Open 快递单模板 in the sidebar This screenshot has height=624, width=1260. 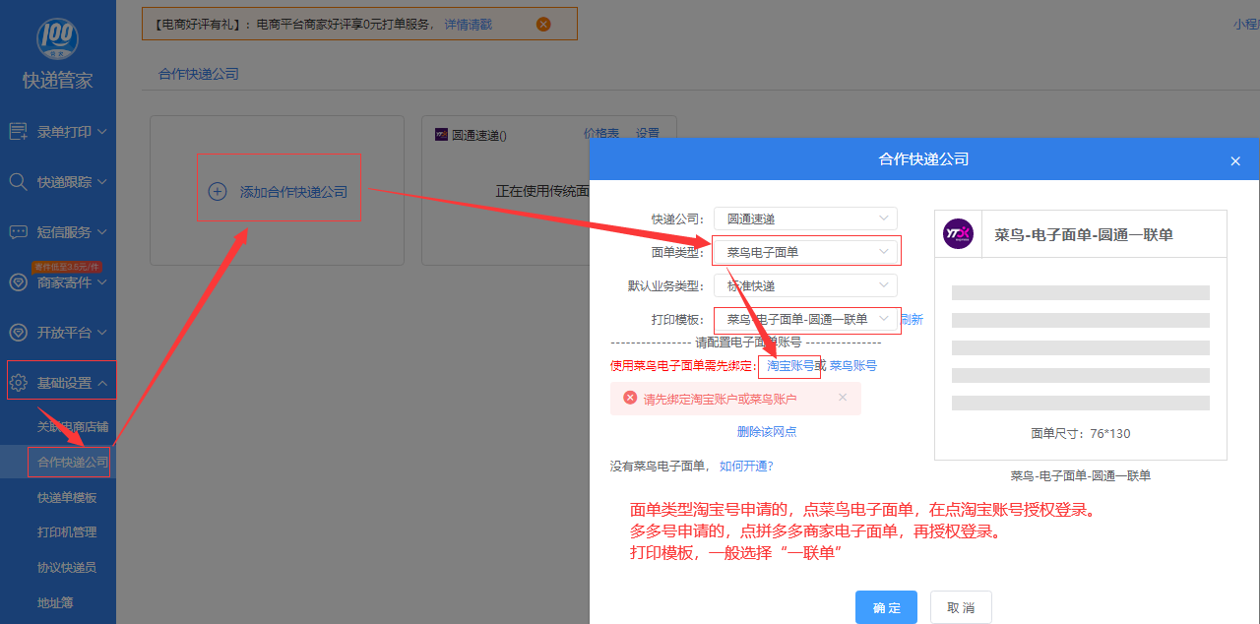(x=67, y=497)
